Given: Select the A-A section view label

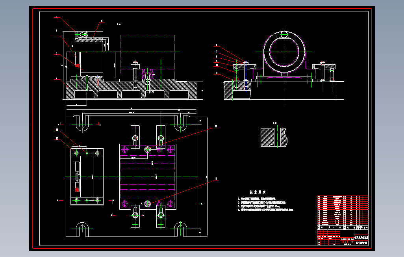Looking at the screenshot, I should tap(119, 24).
